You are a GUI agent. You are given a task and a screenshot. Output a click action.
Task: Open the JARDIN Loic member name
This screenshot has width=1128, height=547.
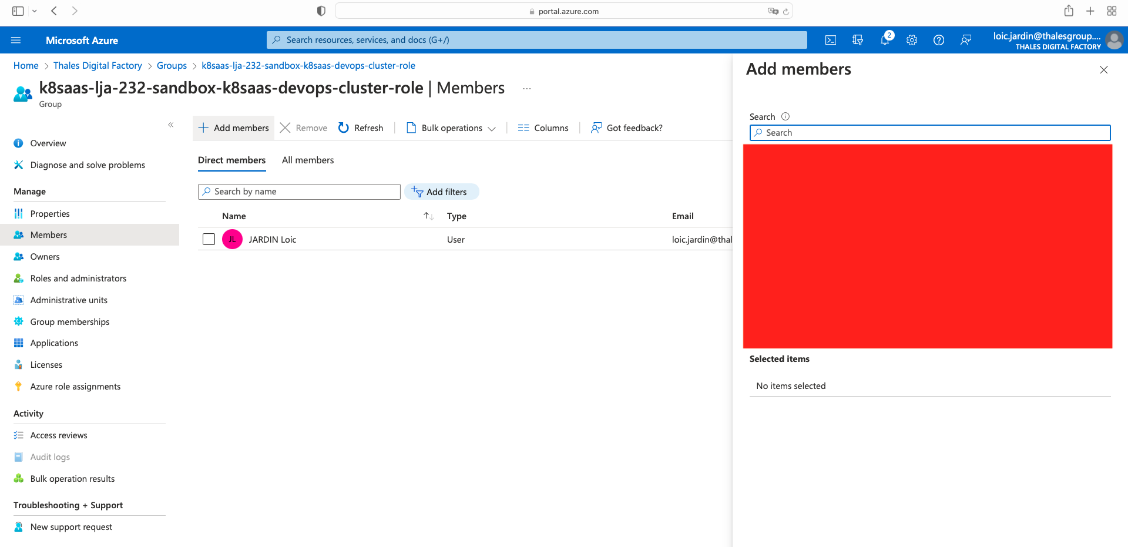(273, 239)
